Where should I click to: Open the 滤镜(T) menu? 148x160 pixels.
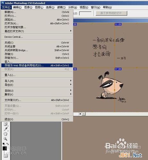pyautogui.click(x=61, y=7)
